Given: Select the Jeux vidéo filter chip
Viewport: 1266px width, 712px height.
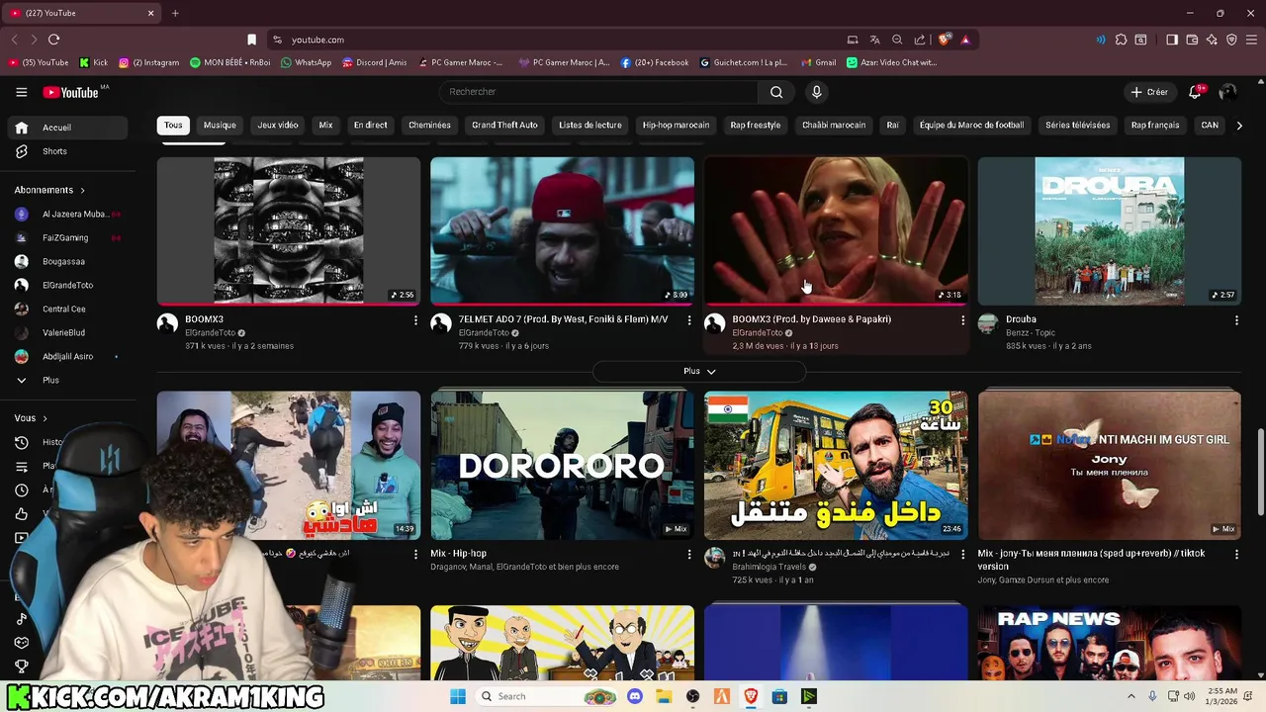Looking at the screenshot, I should point(278,126).
